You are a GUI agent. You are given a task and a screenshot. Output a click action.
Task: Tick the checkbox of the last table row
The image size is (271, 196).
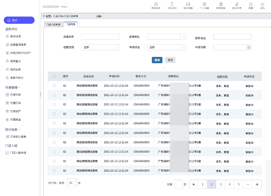point(54,170)
